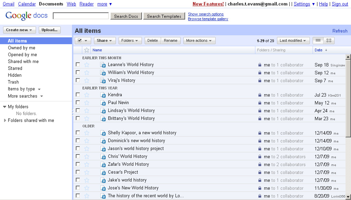Open Browse template gallery link
351x200 pixels.
[x=208, y=19]
